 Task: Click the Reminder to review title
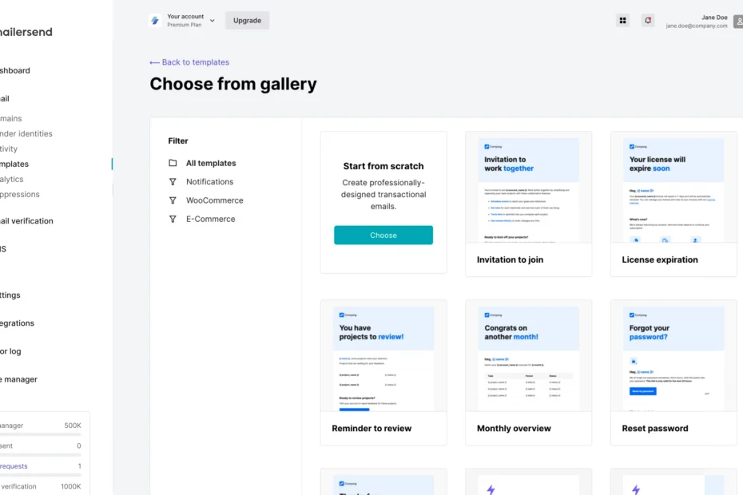371,428
